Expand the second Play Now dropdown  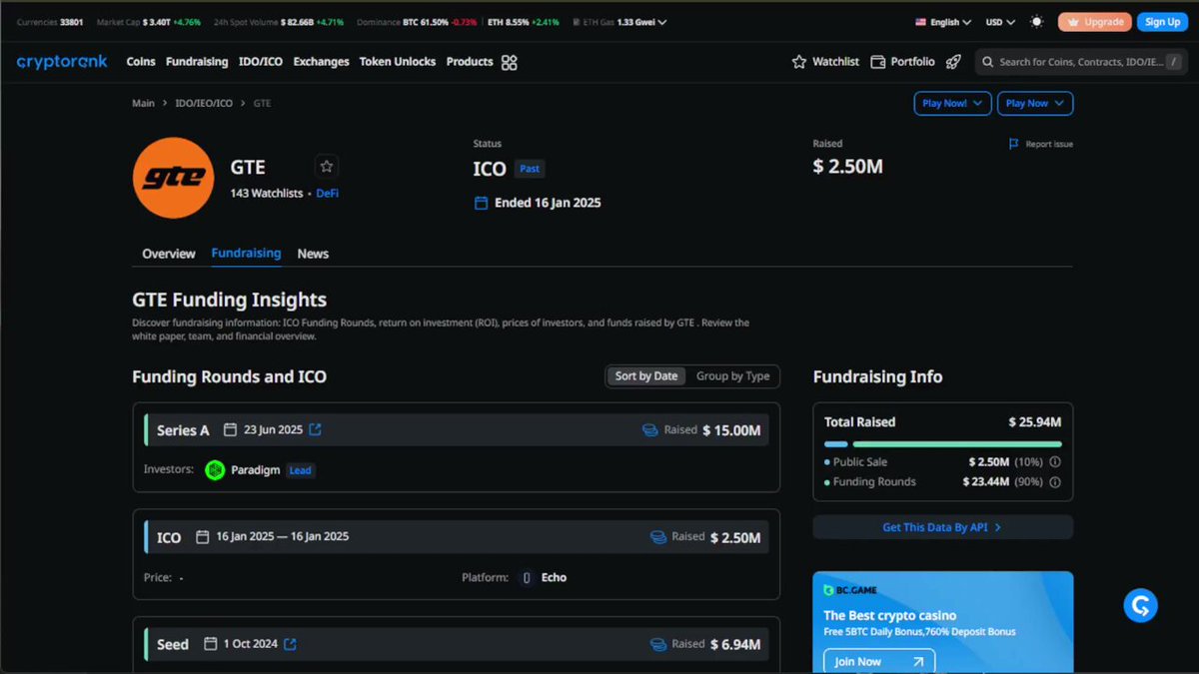tap(1035, 103)
